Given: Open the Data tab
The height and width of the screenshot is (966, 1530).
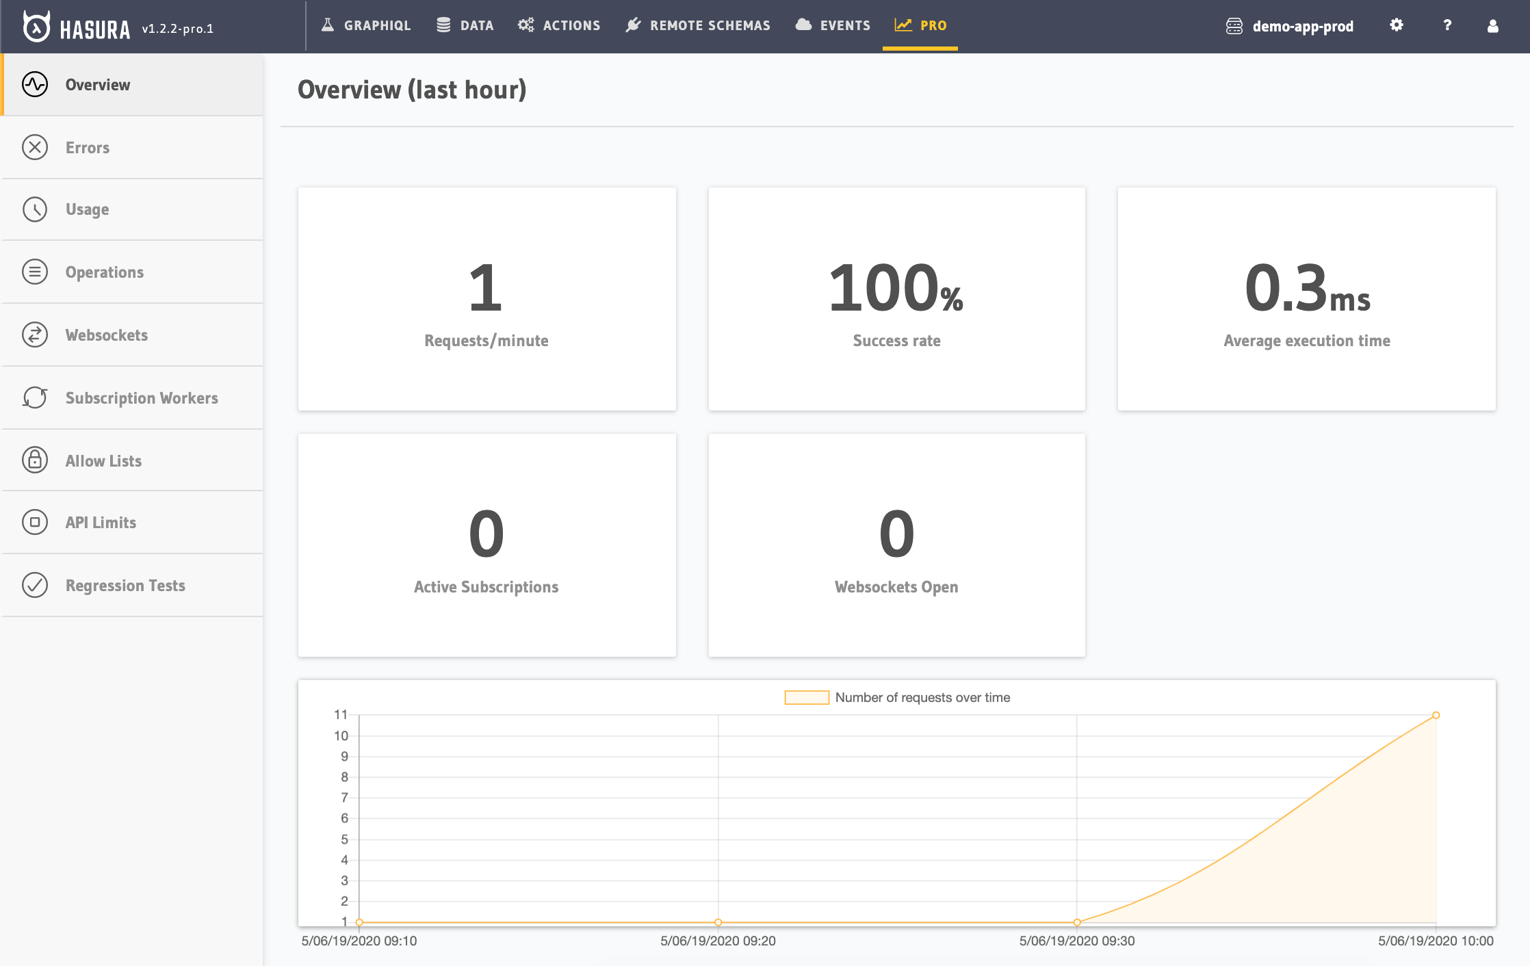Looking at the screenshot, I should [x=465, y=25].
